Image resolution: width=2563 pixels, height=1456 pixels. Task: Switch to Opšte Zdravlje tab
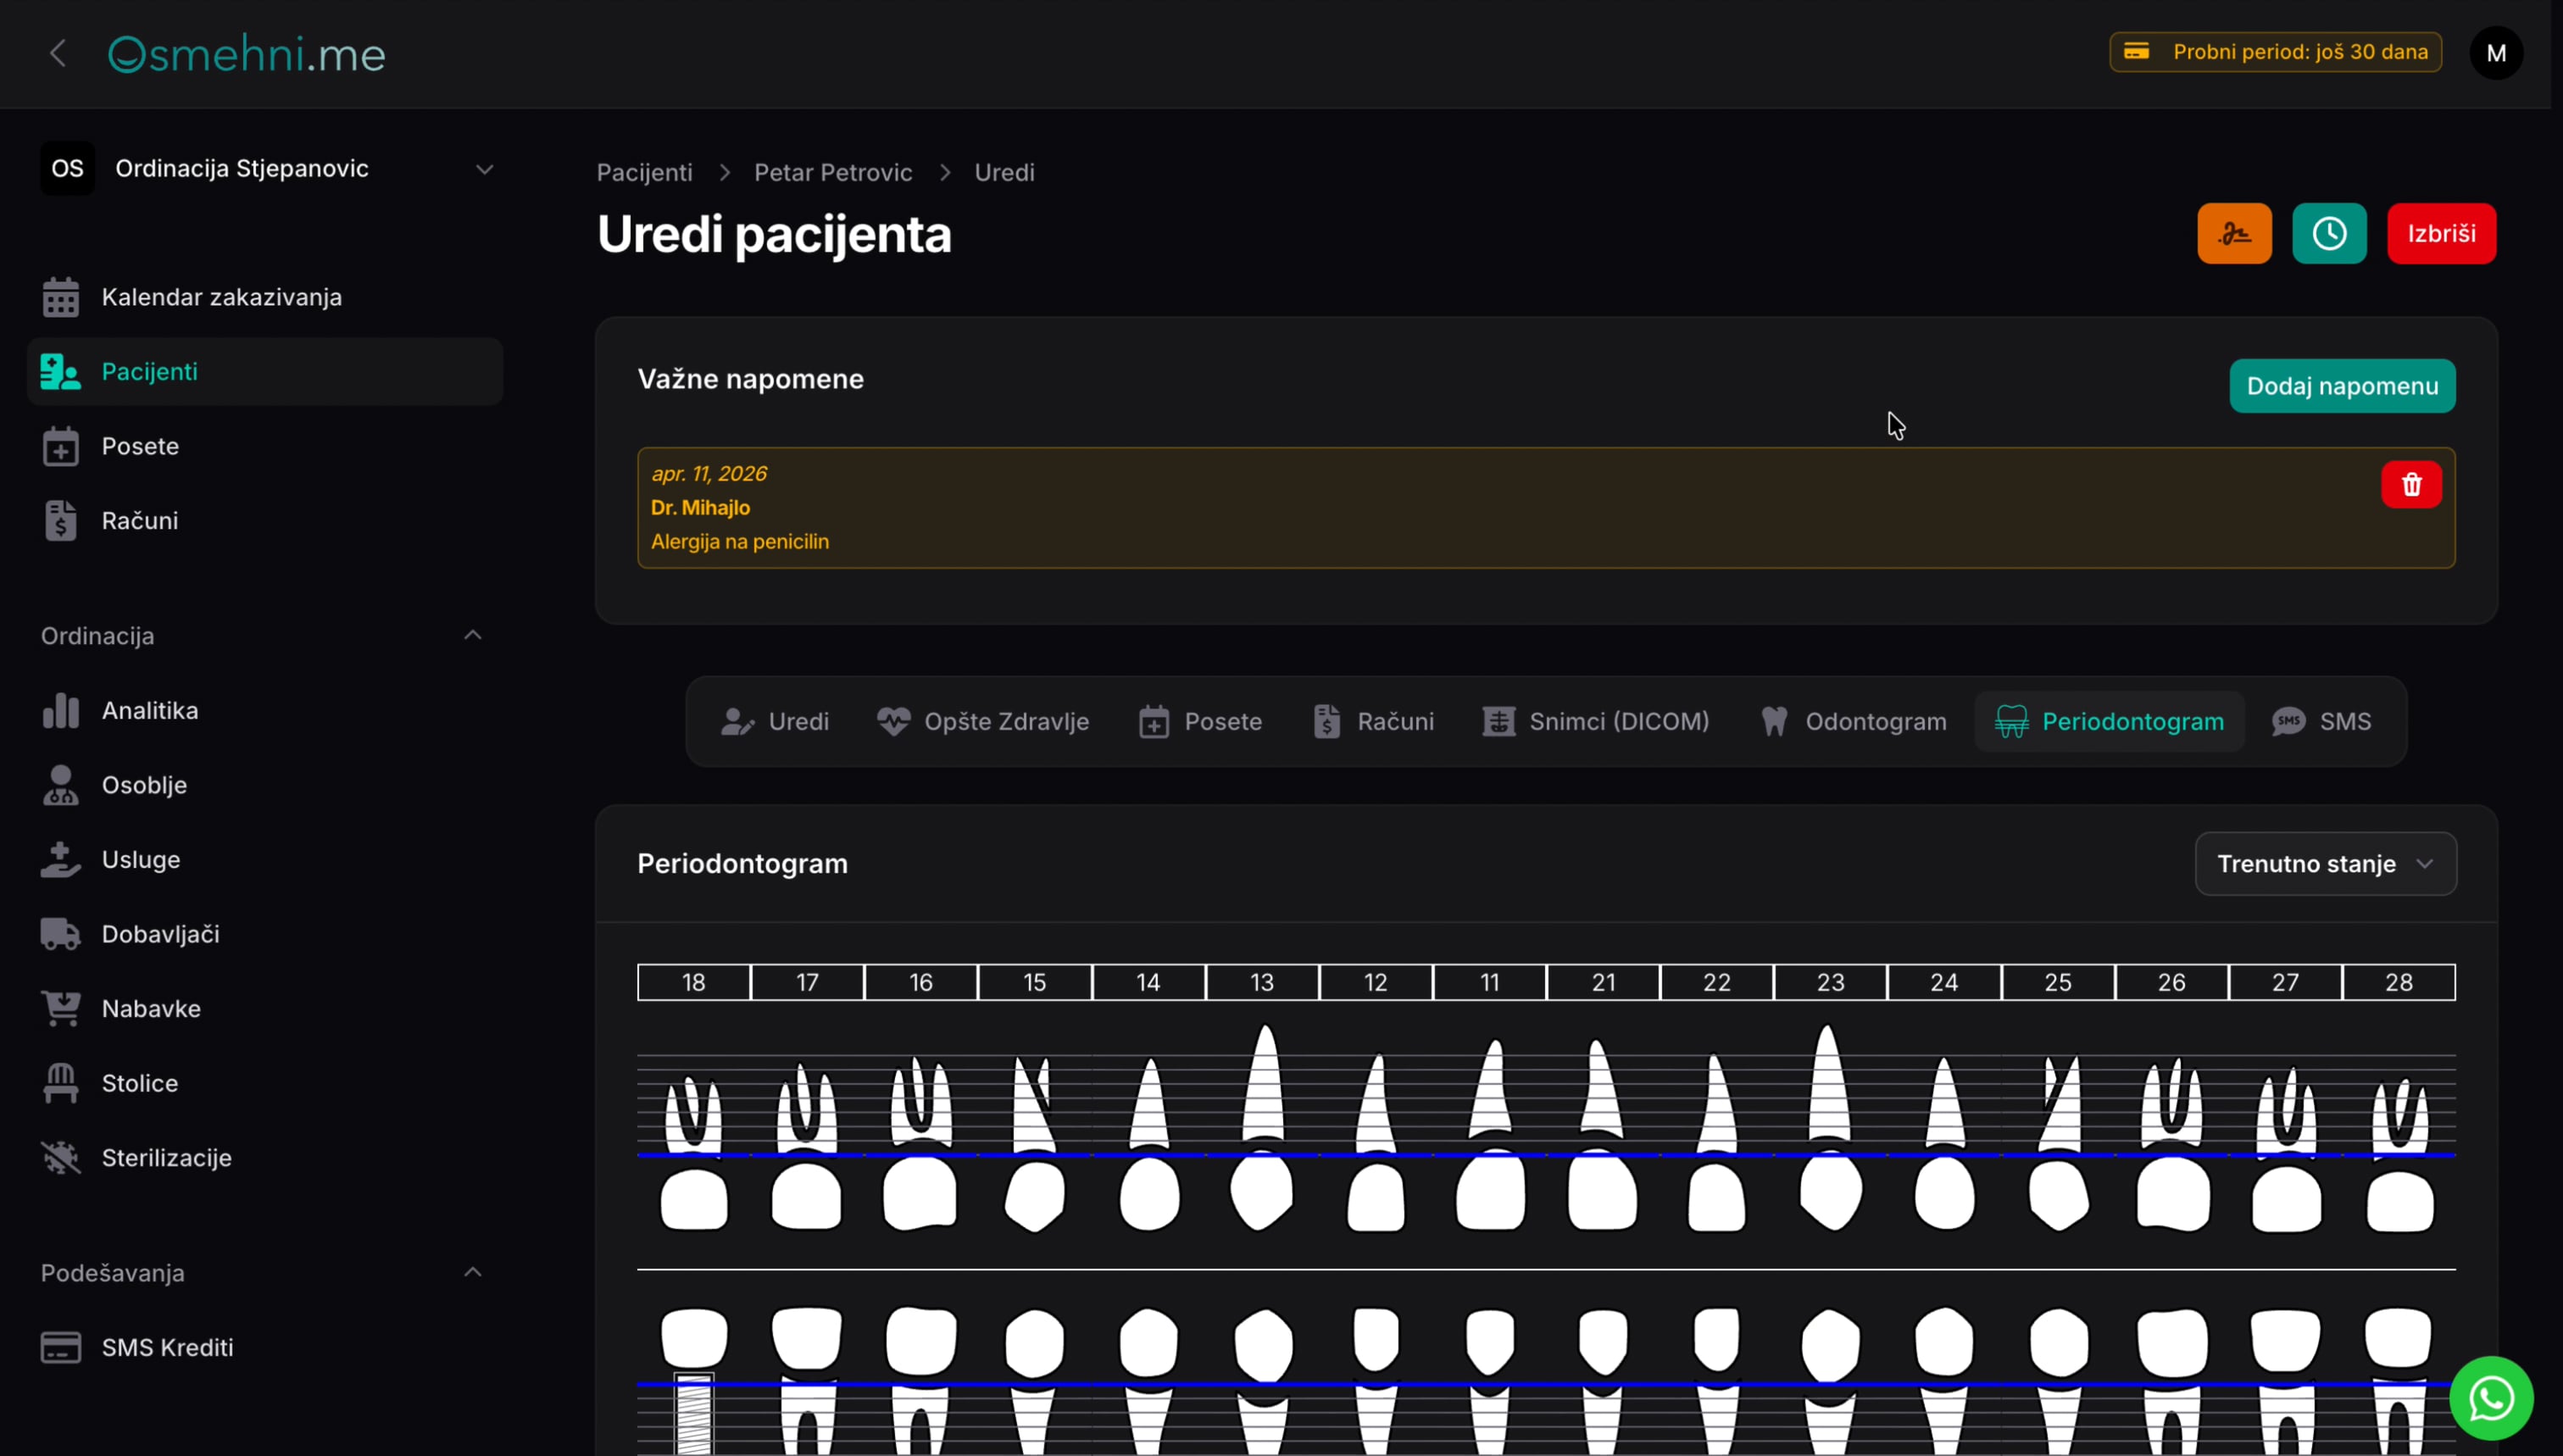[x=983, y=721]
